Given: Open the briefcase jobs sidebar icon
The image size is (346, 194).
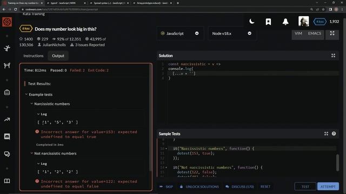Looking at the screenshot, I should [x=7, y=92].
